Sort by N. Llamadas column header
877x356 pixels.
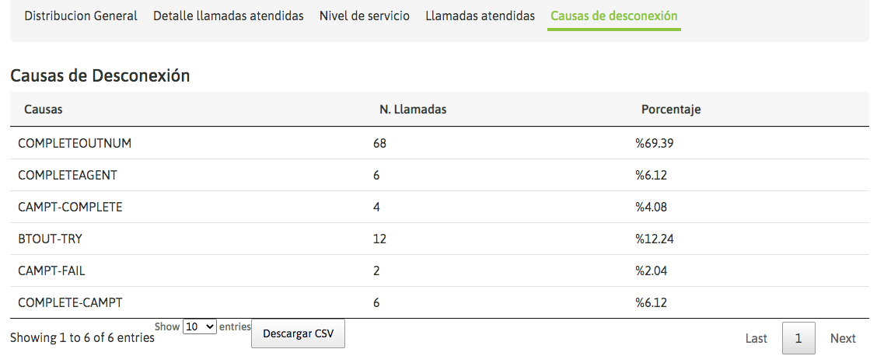pos(412,110)
